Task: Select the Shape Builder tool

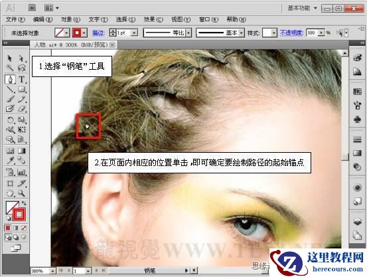Action: [x=10, y=139]
